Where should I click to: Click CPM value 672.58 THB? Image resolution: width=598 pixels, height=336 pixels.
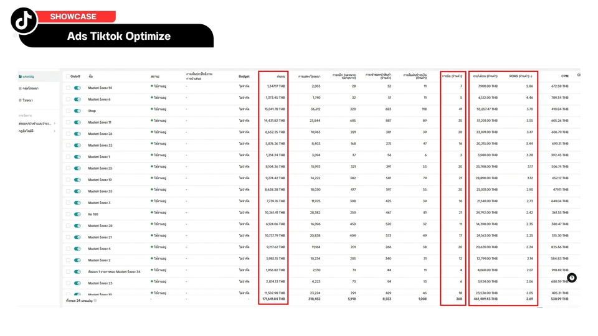(559, 86)
